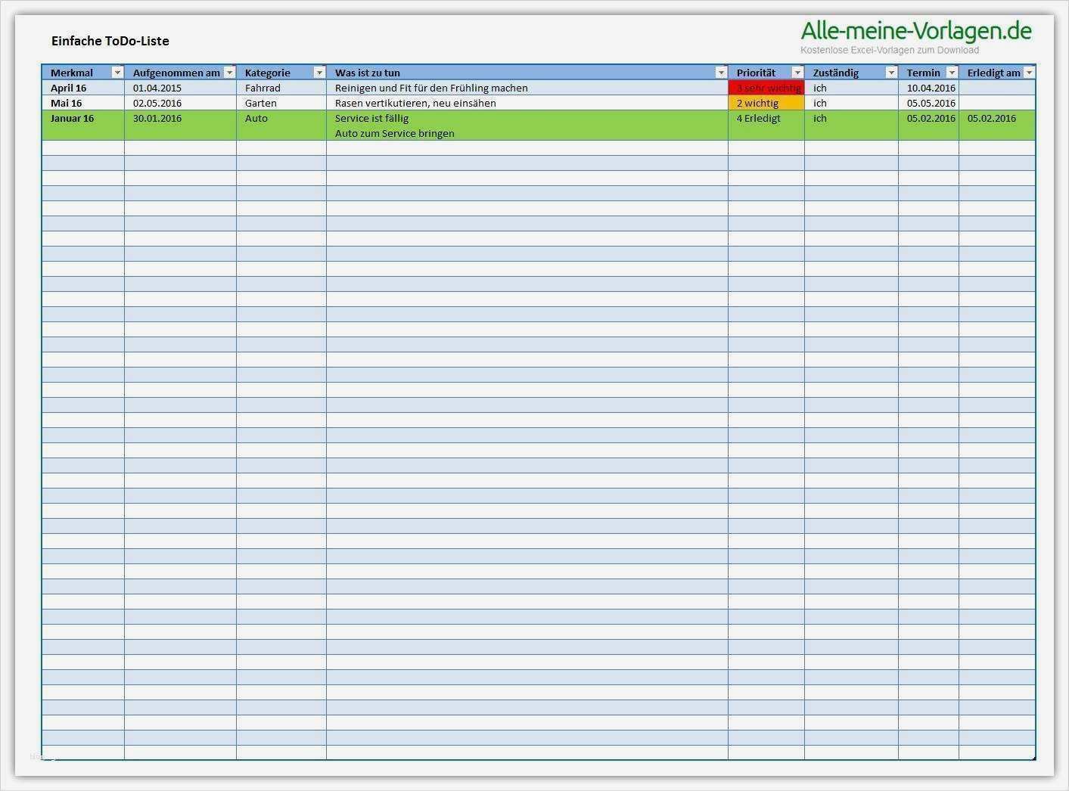Click the Kategorie column filter icon
Screen dimensions: 1069x791
click(318, 73)
